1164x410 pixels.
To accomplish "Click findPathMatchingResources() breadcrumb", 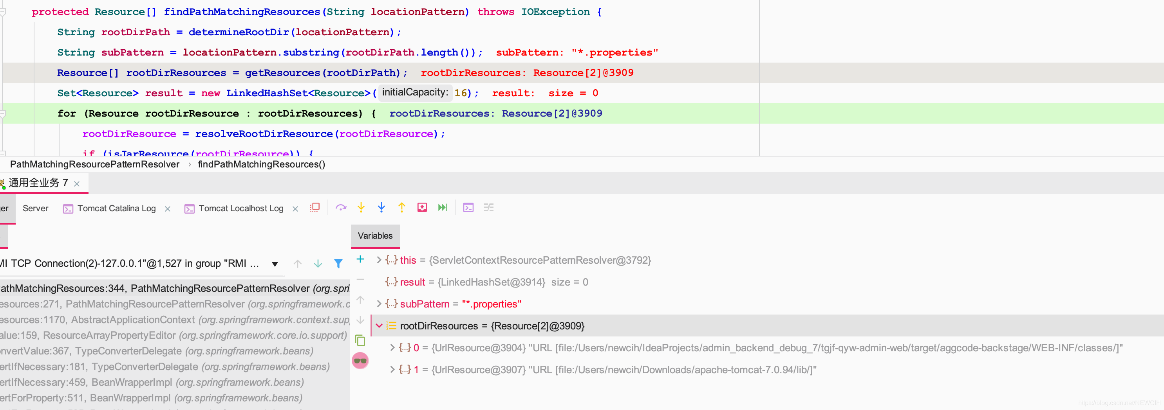I will pyautogui.click(x=262, y=164).
